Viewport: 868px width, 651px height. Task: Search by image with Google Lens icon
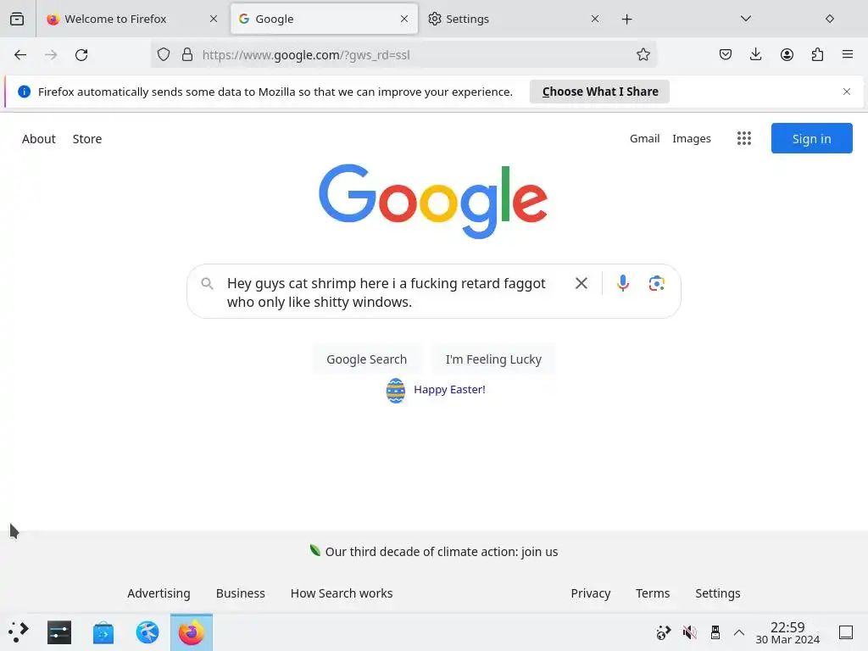(x=657, y=283)
